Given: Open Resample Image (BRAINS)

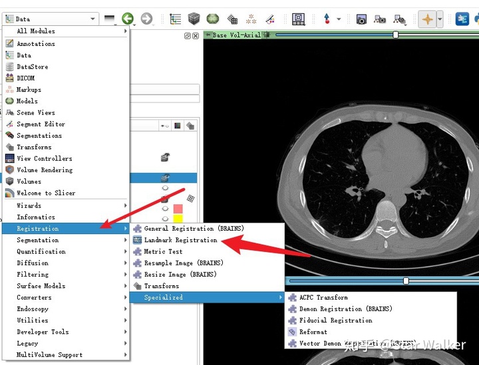Looking at the screenshot, I should tap(207, 263).
